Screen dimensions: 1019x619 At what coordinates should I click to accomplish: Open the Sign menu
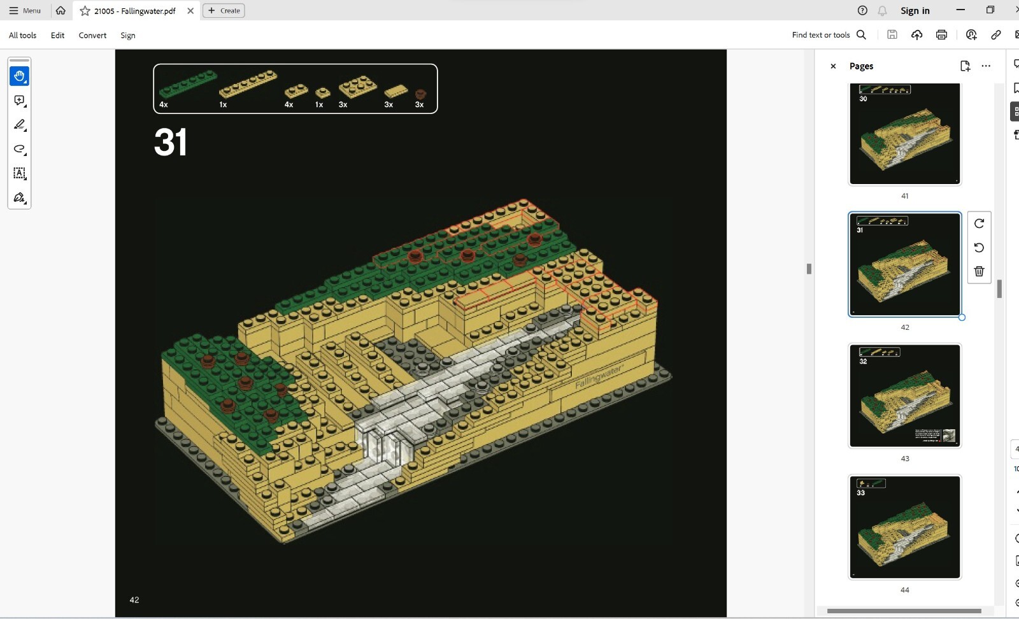click(x=128, y=35)
